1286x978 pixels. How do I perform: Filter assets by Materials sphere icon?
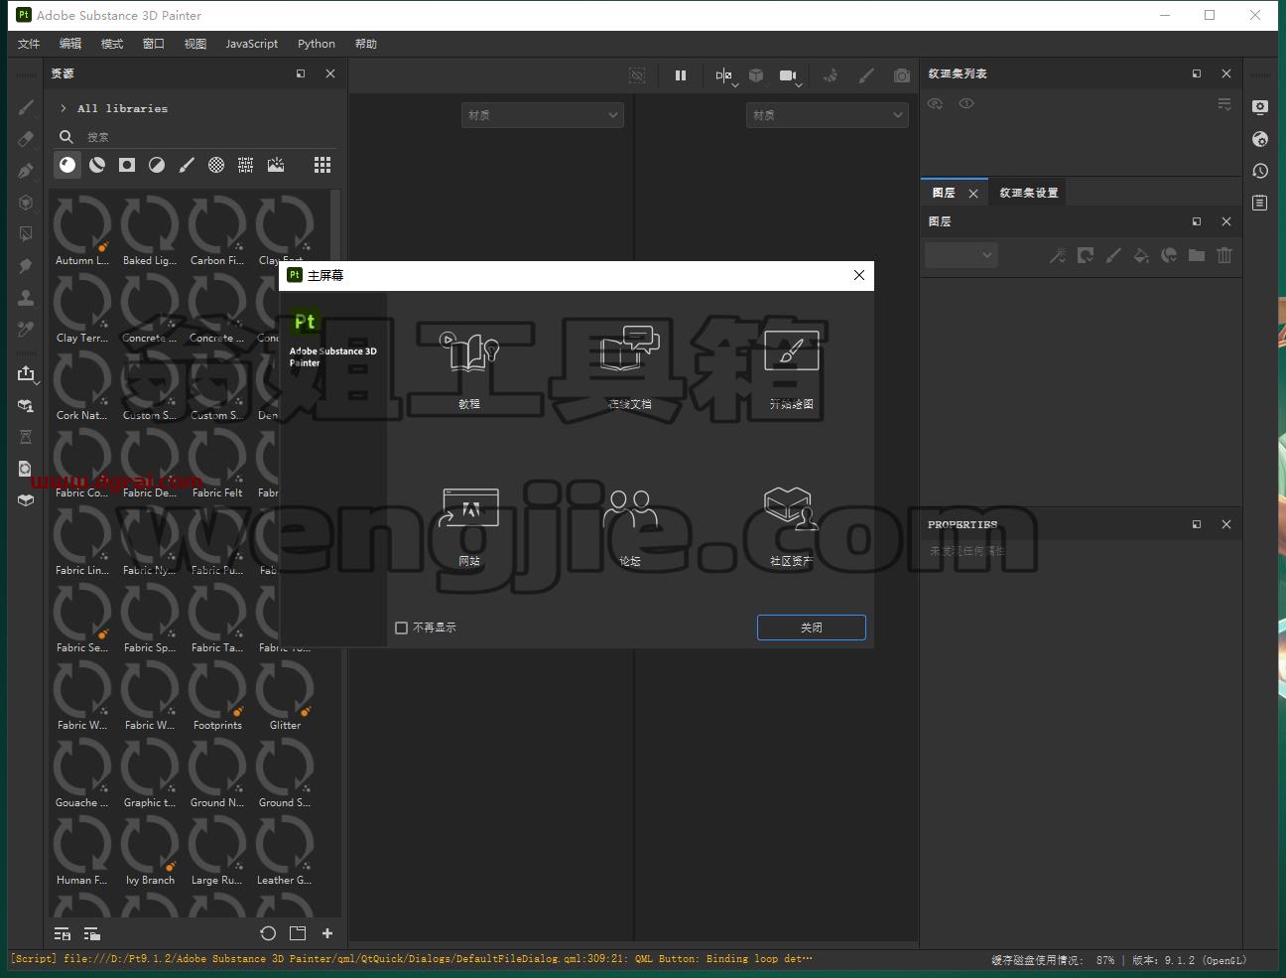click(67, 165)
